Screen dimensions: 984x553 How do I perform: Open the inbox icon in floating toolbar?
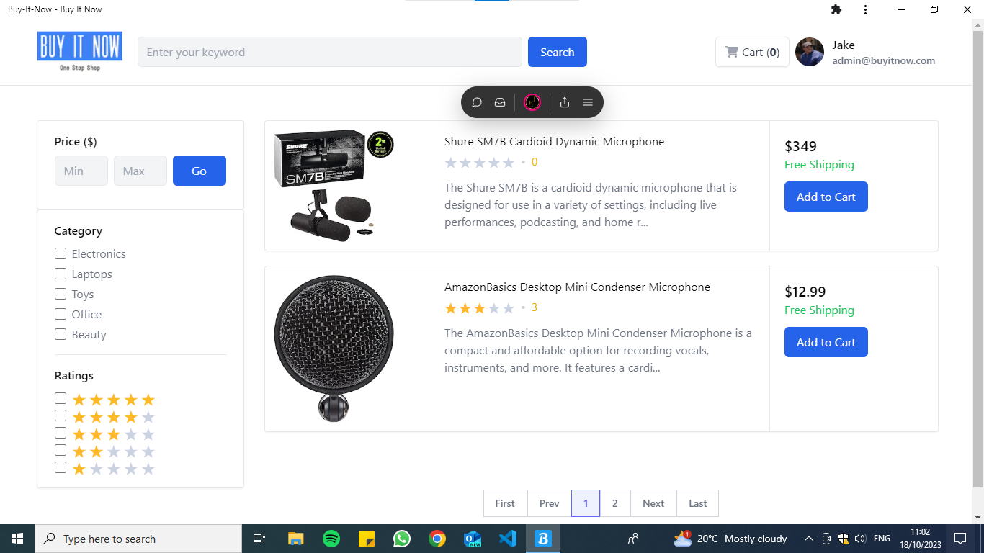tap(500, 102)
